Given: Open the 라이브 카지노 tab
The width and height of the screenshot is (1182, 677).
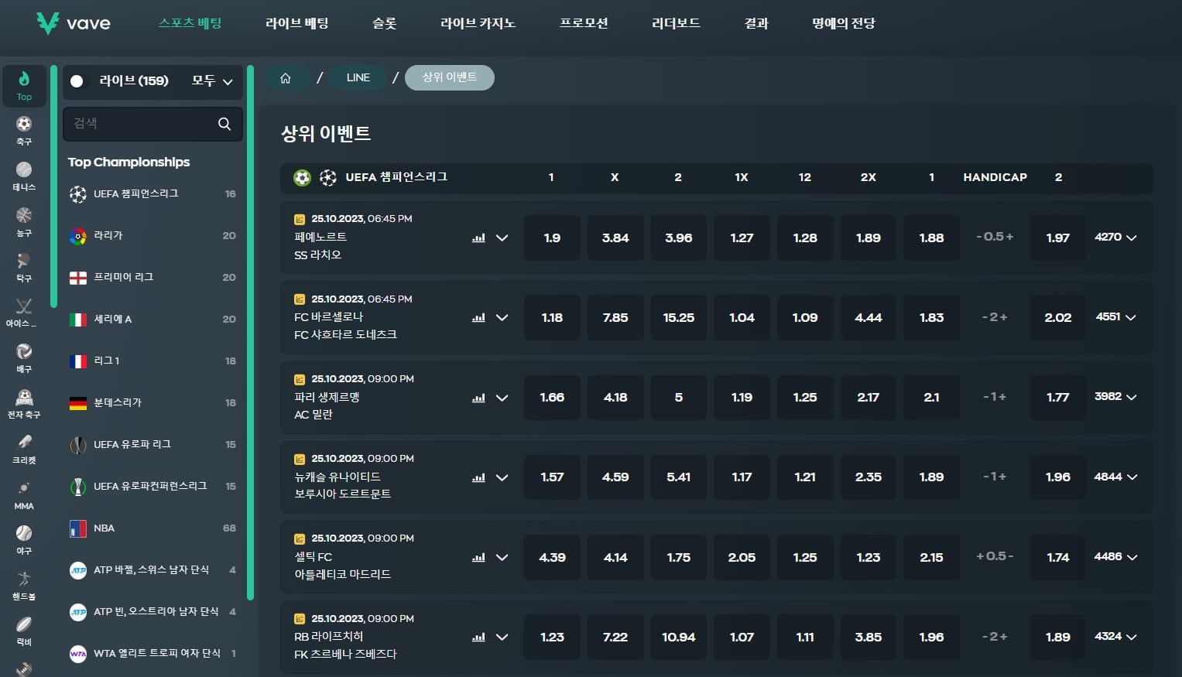Looking at the screenshot, I should pos(478,23).
